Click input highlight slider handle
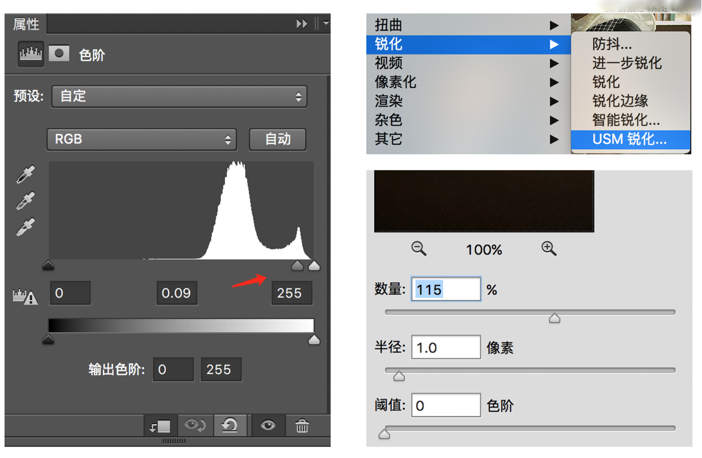 coord(314,265)
